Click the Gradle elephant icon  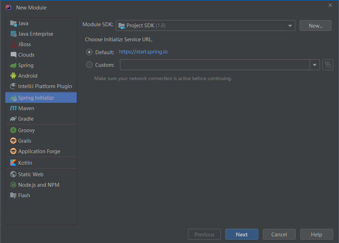click(x=13, y=119)
